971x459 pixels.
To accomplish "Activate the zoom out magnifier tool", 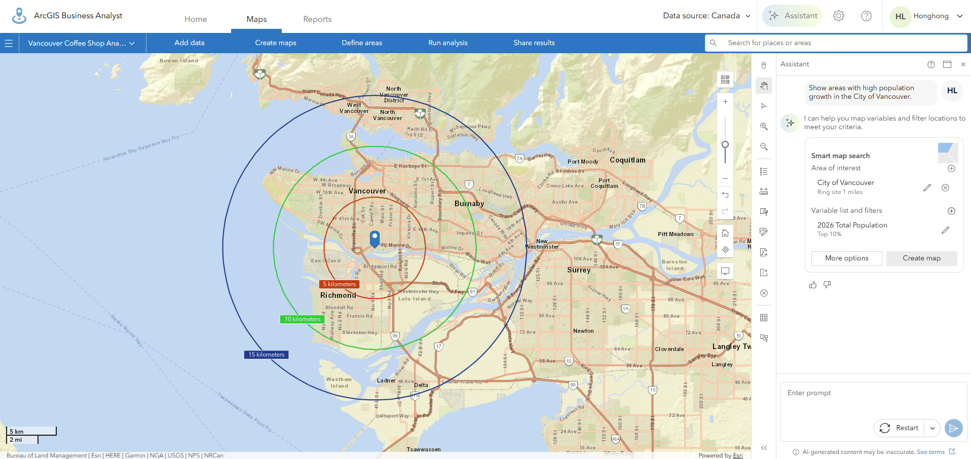I will (x=764, y=146).
